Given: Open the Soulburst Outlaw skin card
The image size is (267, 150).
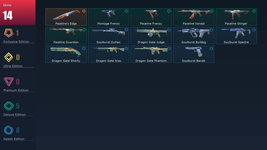Looking at the screenshot, I should 108,36.
